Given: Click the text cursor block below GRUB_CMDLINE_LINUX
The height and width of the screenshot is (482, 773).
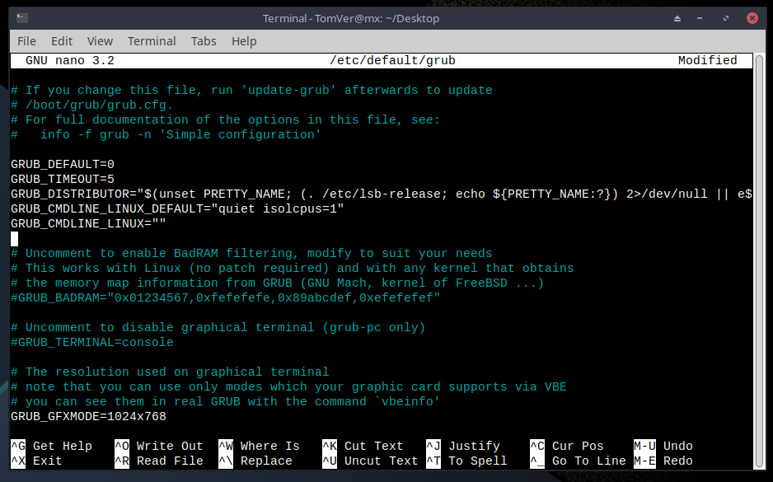Looking at the screenshot, I should tap(14, 239).
